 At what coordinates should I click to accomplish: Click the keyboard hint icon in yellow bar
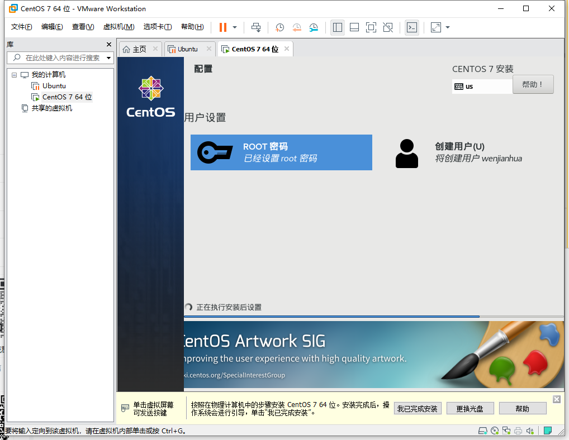click(x=125, y=408)
